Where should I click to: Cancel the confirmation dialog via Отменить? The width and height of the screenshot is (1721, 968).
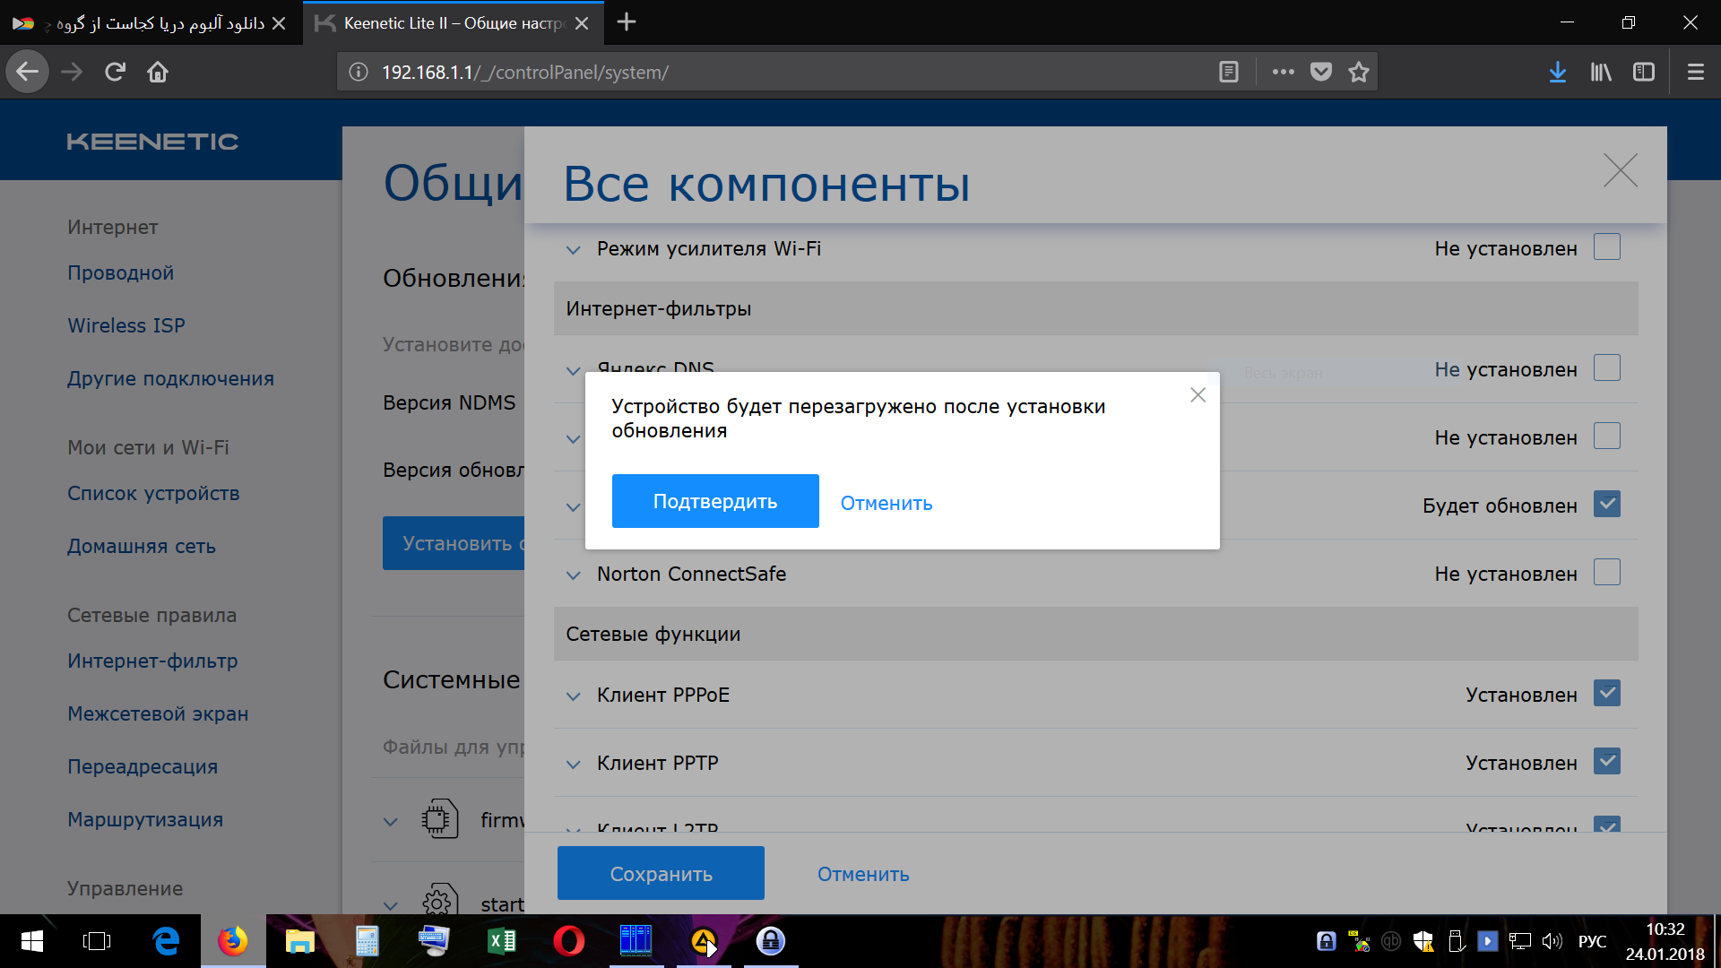[x=886, y=503]
